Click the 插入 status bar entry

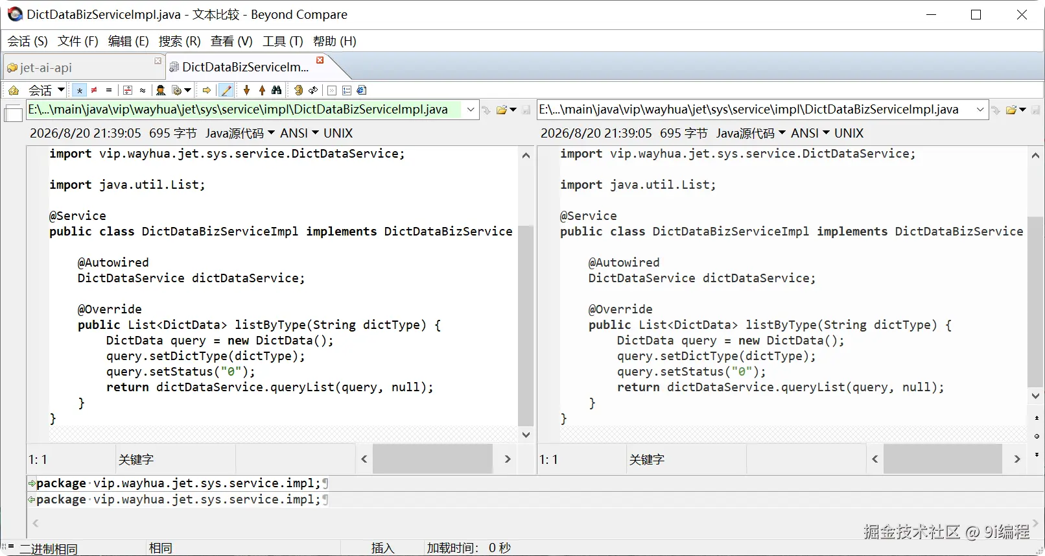pos(382,548)
